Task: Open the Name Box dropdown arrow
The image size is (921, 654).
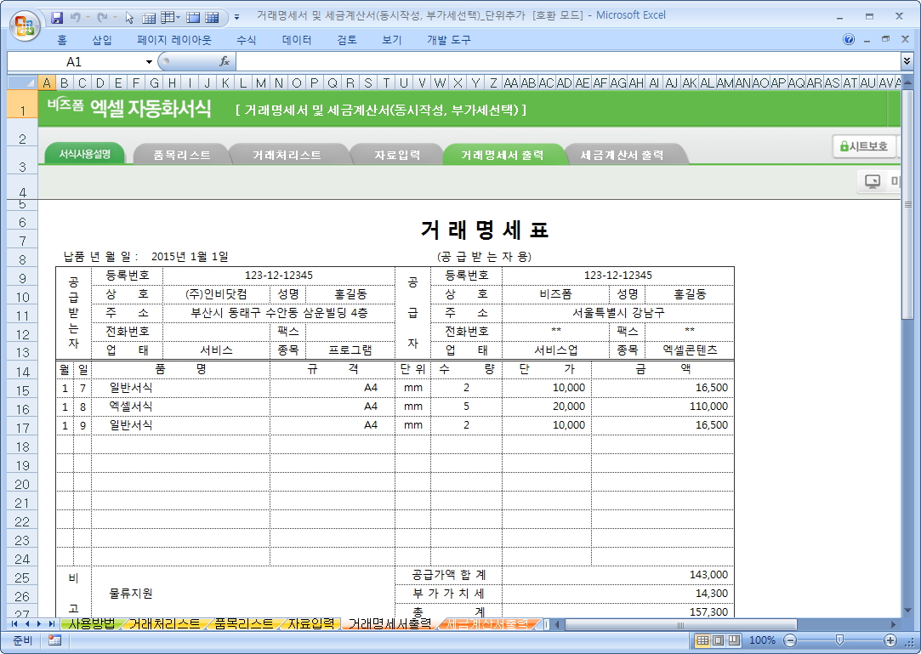Action: tap(149, 61)
